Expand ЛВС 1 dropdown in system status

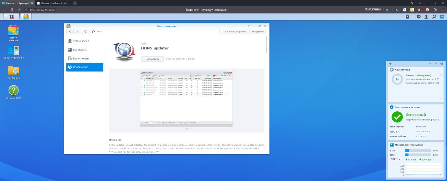coord(395,132)
